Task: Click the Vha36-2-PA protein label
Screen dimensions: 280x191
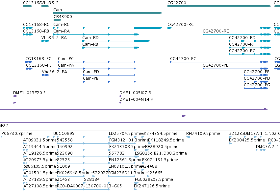Action: tap(55, 72)
